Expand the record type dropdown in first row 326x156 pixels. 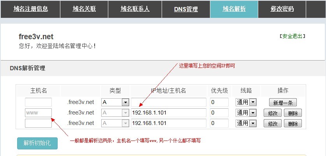(x=125, y=102)
